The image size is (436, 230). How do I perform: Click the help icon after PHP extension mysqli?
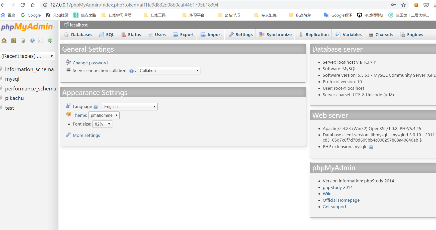click(x=371, y=147)
